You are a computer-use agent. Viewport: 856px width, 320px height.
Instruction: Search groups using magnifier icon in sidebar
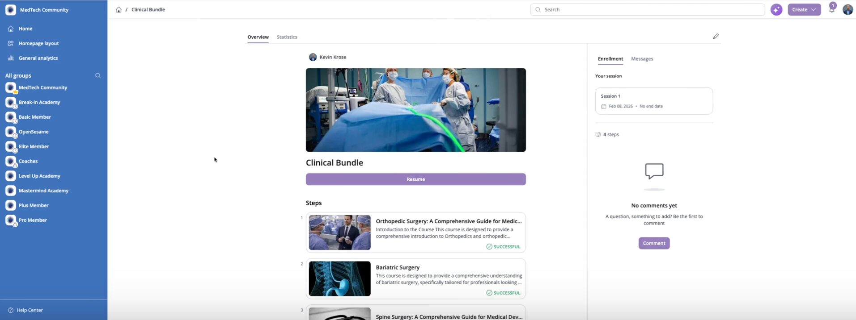(98, 76)
